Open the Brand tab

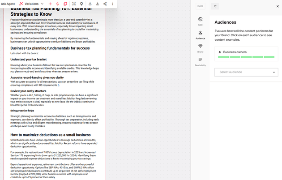[200, 48]
